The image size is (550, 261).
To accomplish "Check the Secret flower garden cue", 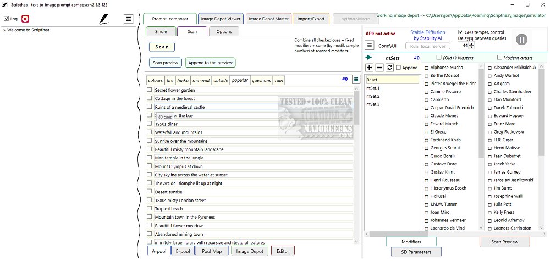I will (149, 90).
